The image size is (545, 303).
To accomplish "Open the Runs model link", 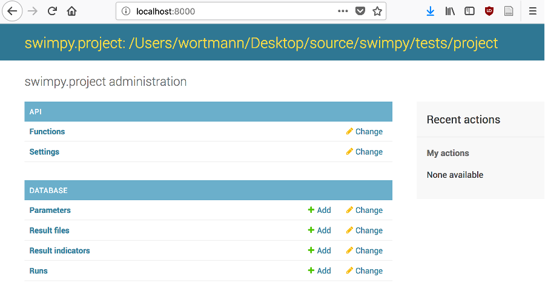I will tap(38, 271).
